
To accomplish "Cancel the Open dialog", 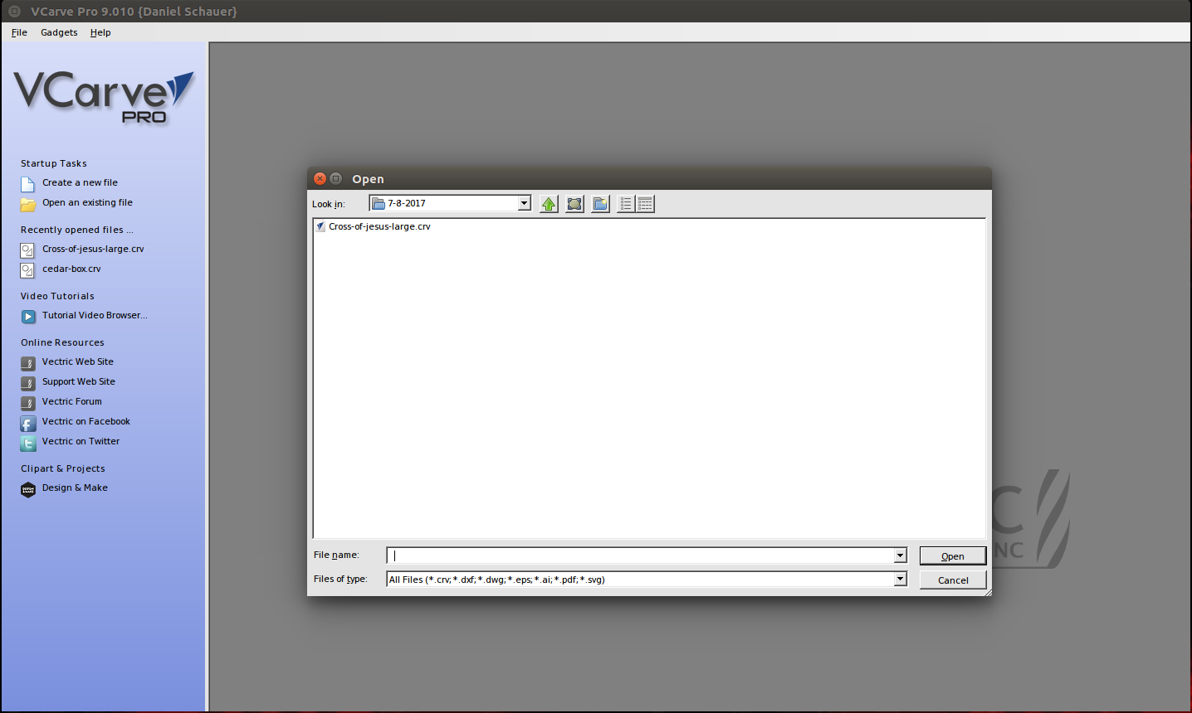I will 952,580.
